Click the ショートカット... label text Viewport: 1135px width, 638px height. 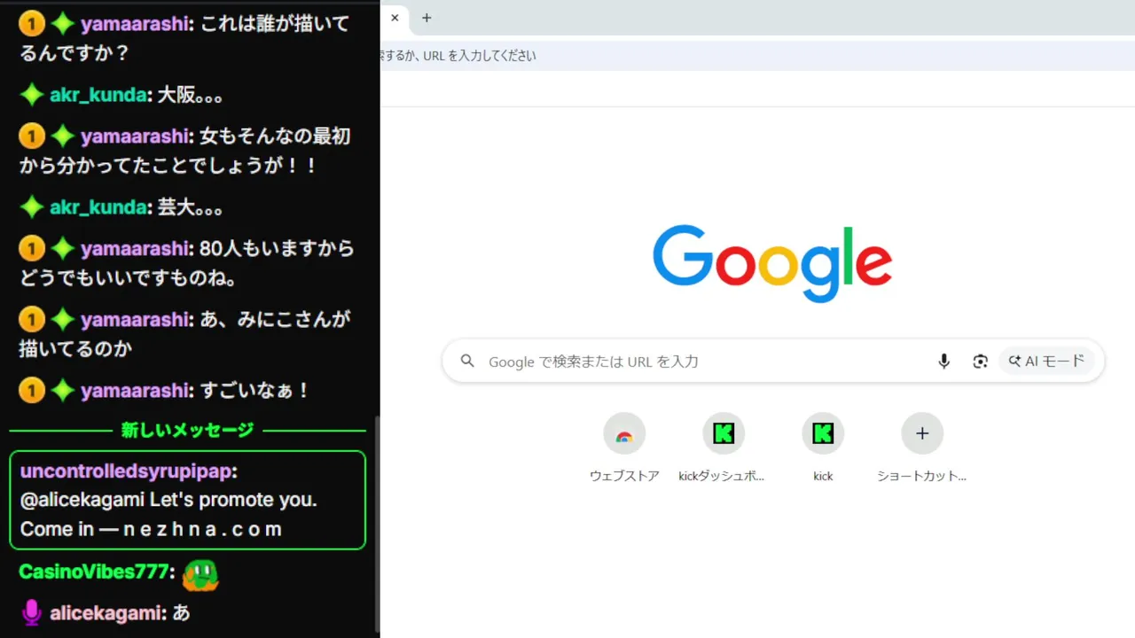coord(921,476)
